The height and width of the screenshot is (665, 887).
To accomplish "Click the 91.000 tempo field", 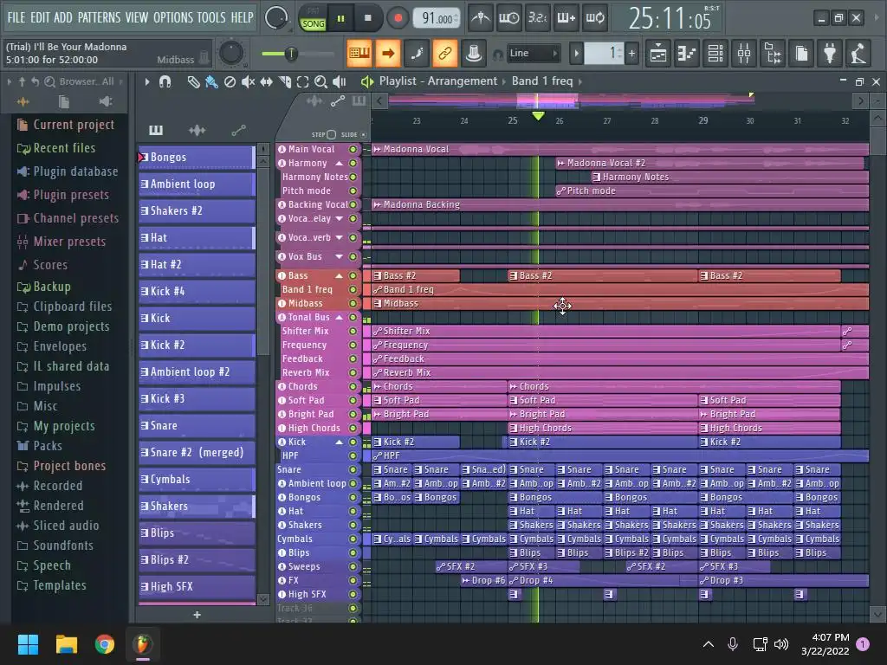I will pos(437,19).
